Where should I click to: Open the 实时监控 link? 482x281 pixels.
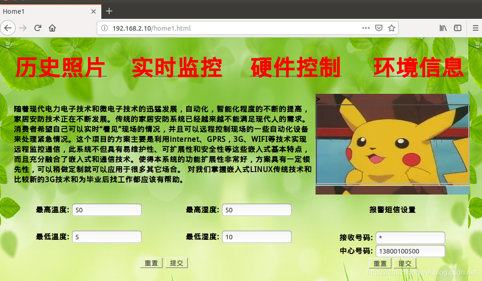(177, 67)
